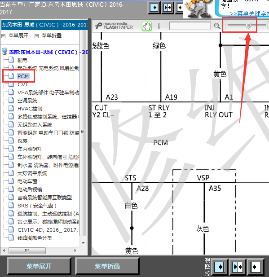The image size is (269, 277).
Task: Open 刮水器 清洗器 tree item
Action: (48, 165)
